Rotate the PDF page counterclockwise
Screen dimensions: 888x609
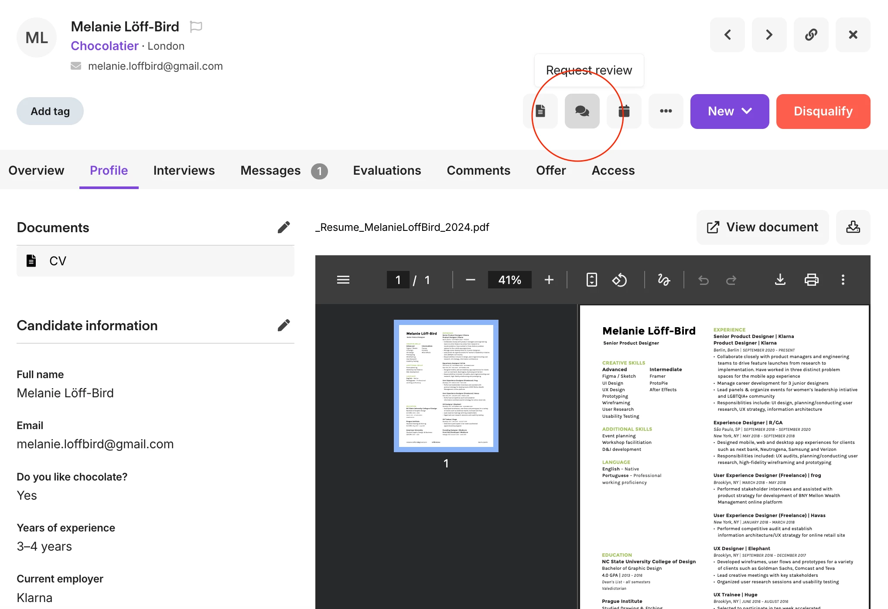619,280
